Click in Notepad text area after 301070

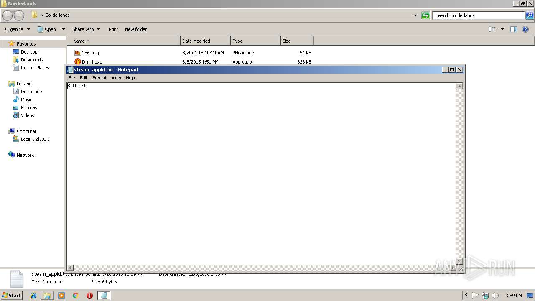point(88,86)
